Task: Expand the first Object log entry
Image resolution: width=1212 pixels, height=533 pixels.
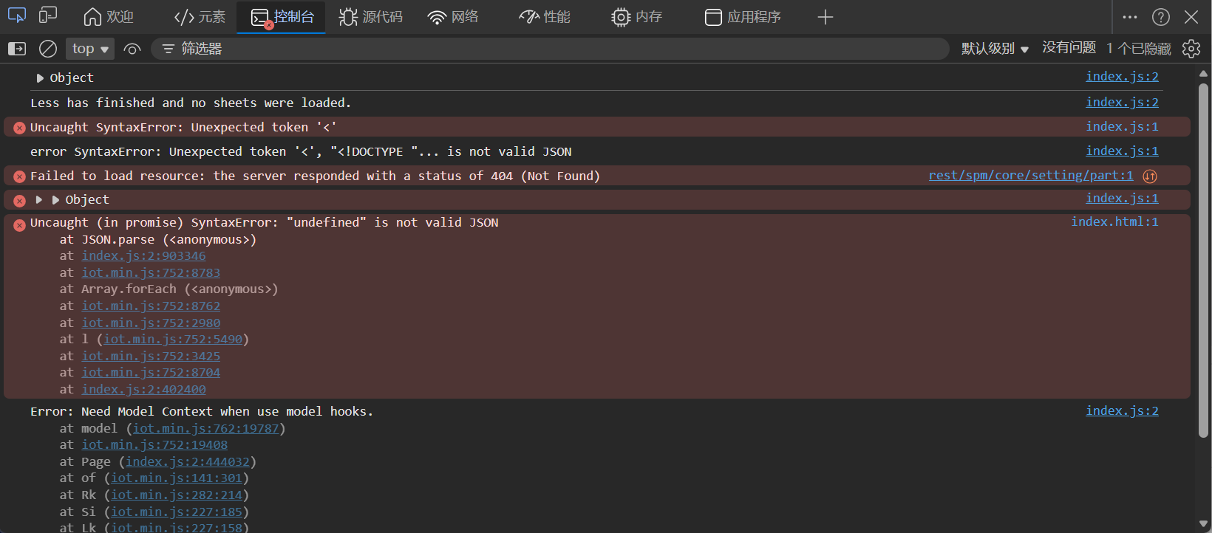Action: (40, 78)
